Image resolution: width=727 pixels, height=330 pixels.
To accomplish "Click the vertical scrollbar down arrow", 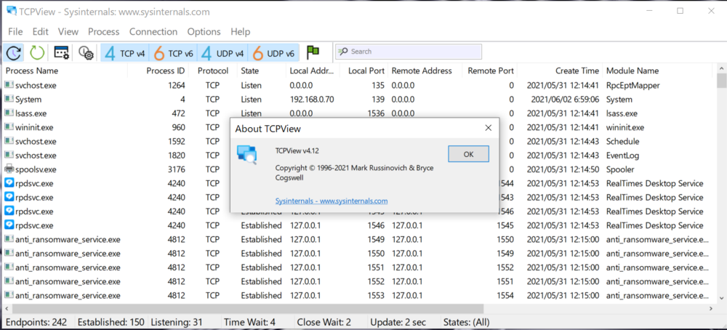I will [x=721, y=298].
